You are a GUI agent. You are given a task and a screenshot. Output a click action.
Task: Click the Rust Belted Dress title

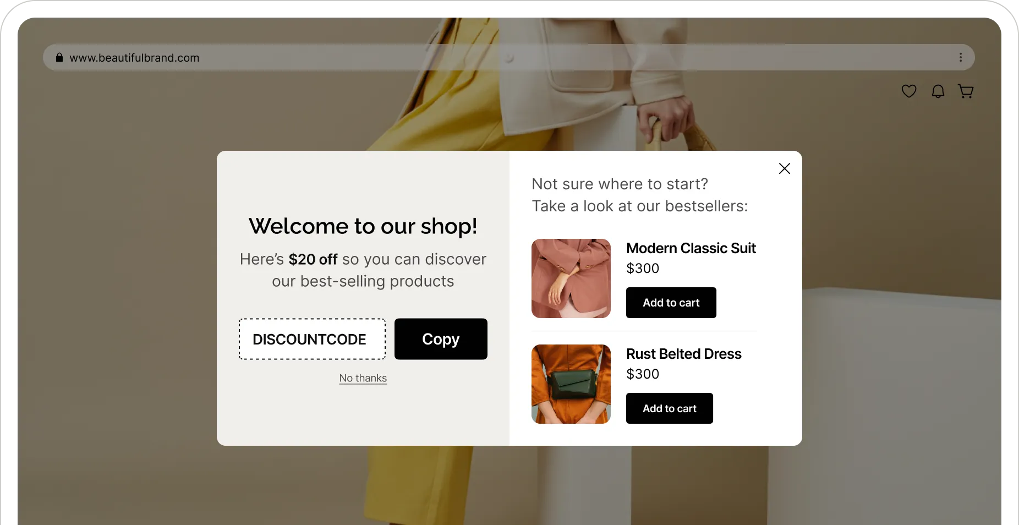(x=684, y=354)
